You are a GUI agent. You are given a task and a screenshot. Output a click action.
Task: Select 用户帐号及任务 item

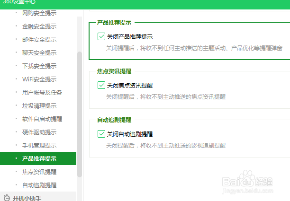42,93
